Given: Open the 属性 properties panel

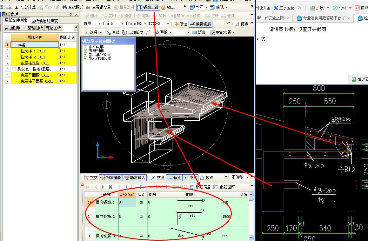Looking at the screenshot, I should [180, 24].
